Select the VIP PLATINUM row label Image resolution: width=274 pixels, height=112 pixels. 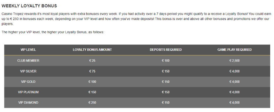click(28, 92)
